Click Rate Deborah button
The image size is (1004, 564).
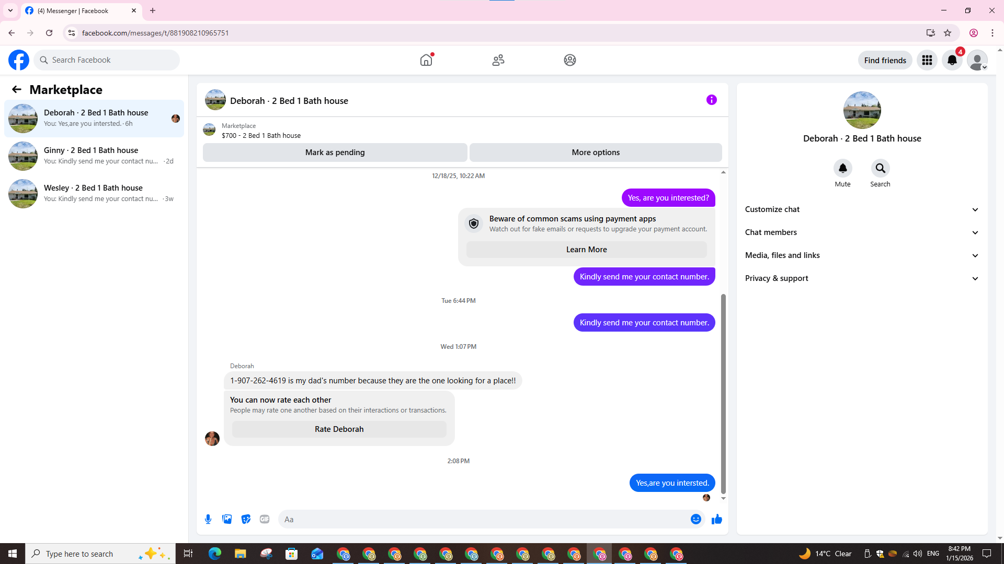[x=339, y=429]
